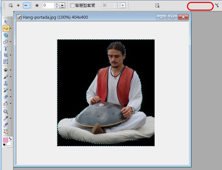Click the far-right options bar icon
The image size is (222, 170).
[217, 6]
